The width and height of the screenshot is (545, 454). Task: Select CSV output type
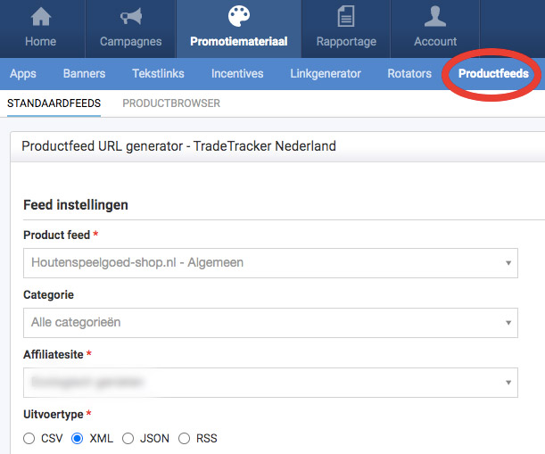pyautogui.click(x=29, y=438)
